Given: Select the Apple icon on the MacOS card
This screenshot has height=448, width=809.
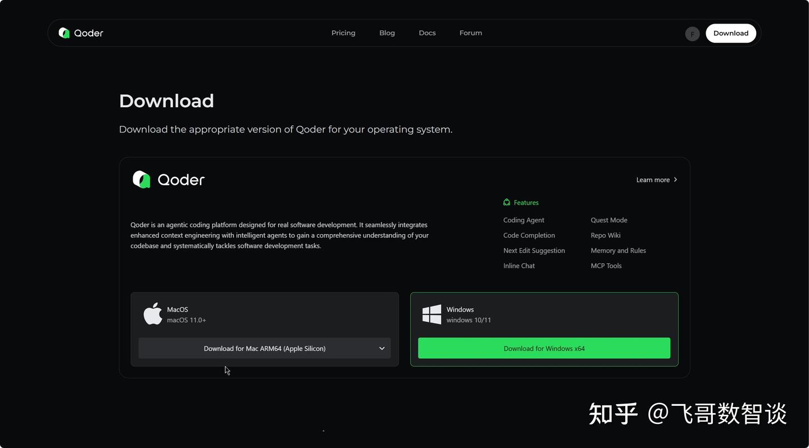Looking at the screenshot, I should coord(153,314).
